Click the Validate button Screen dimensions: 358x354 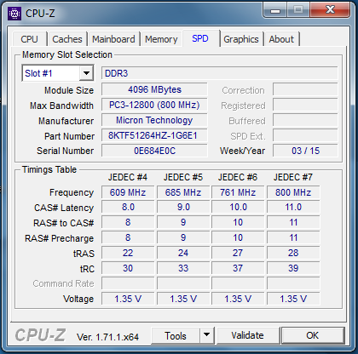(247, 335)
